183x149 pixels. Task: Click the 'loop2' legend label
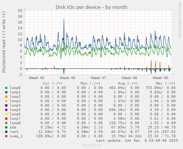(15, 97)
